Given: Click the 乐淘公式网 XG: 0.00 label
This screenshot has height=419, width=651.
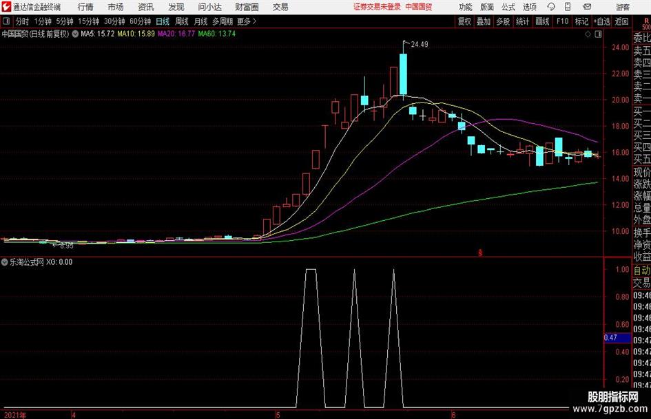Looking at the screenshot, I should click(41, 262).
